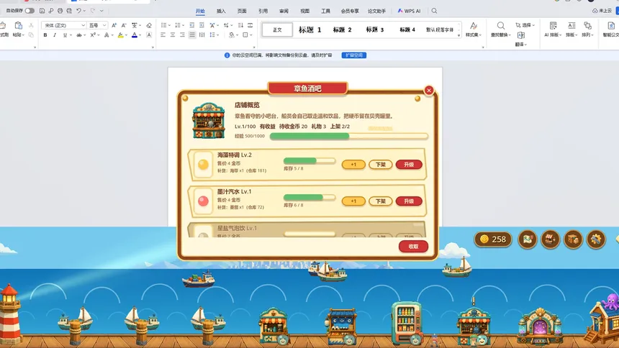Image resolution: width=619 pixels, height=348 pixels.
Task: Apply strikethrough formatting
Action: click(x=79, y=35)
